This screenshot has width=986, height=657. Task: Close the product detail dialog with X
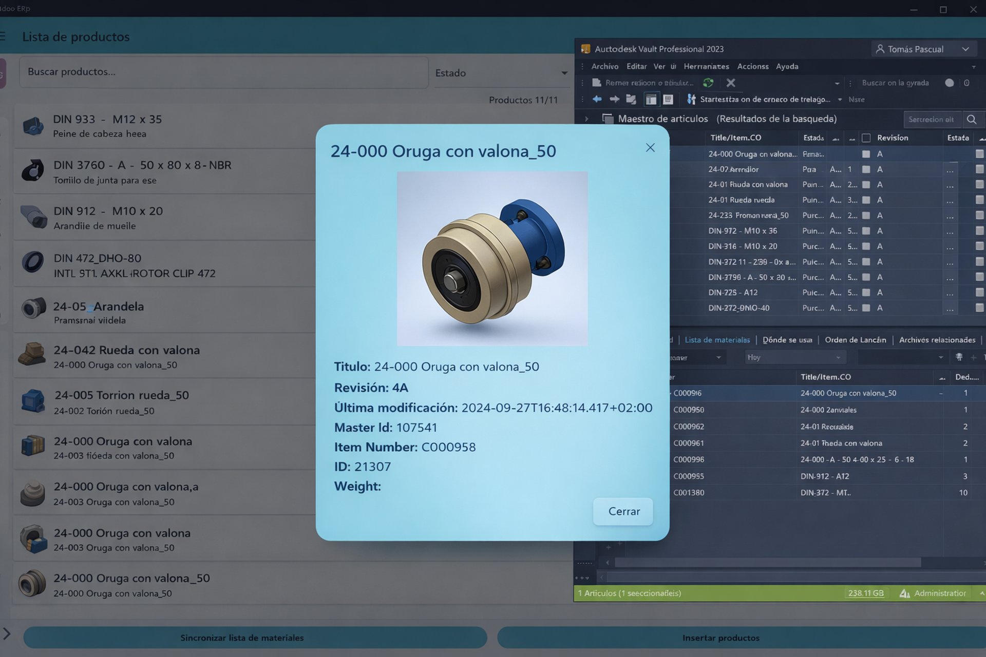tap(650, 148)
